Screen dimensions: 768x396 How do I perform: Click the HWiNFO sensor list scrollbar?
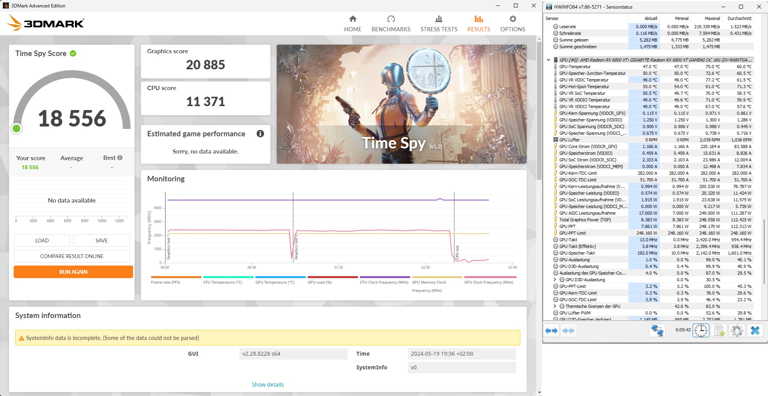tap(764, 251)
